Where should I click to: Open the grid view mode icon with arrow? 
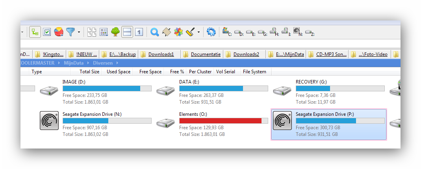point(104,32)
